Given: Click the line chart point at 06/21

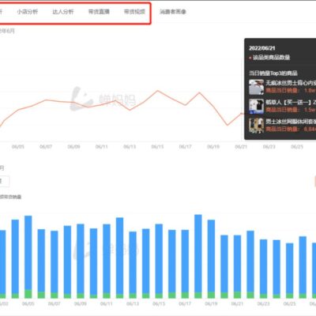Looking at the screenshot, I should click(x=241, y=114).
